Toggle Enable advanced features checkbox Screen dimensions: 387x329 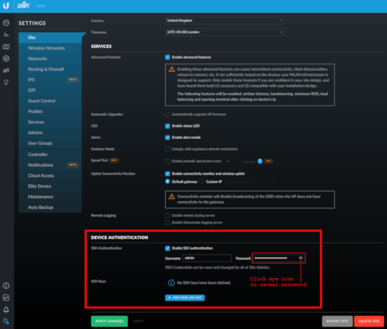click(167, 57)
